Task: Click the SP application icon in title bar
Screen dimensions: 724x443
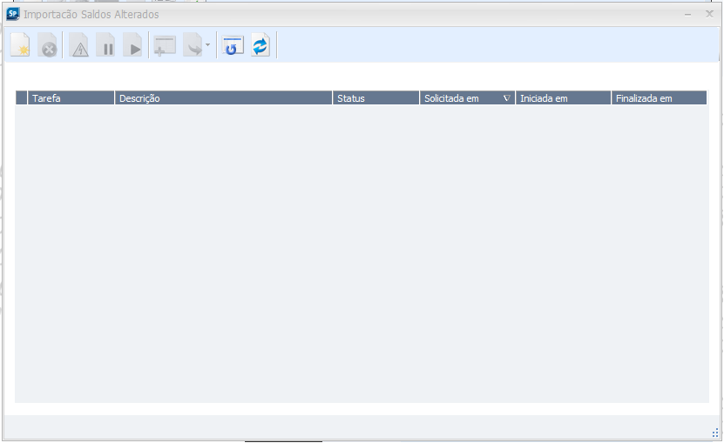Action: 13,14
